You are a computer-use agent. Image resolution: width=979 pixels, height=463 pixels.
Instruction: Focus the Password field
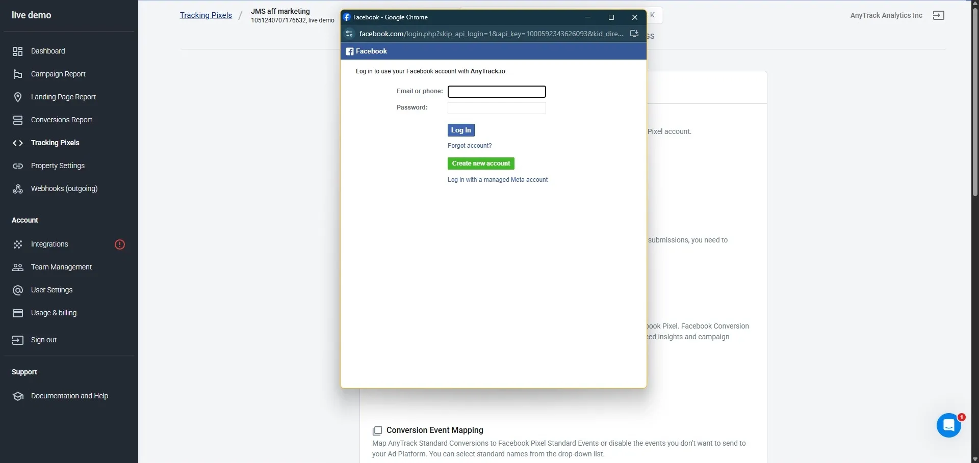(x=497, y=108)
